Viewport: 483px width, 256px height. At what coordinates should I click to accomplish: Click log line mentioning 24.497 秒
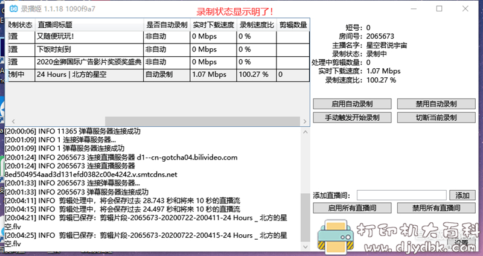(123, 210)
